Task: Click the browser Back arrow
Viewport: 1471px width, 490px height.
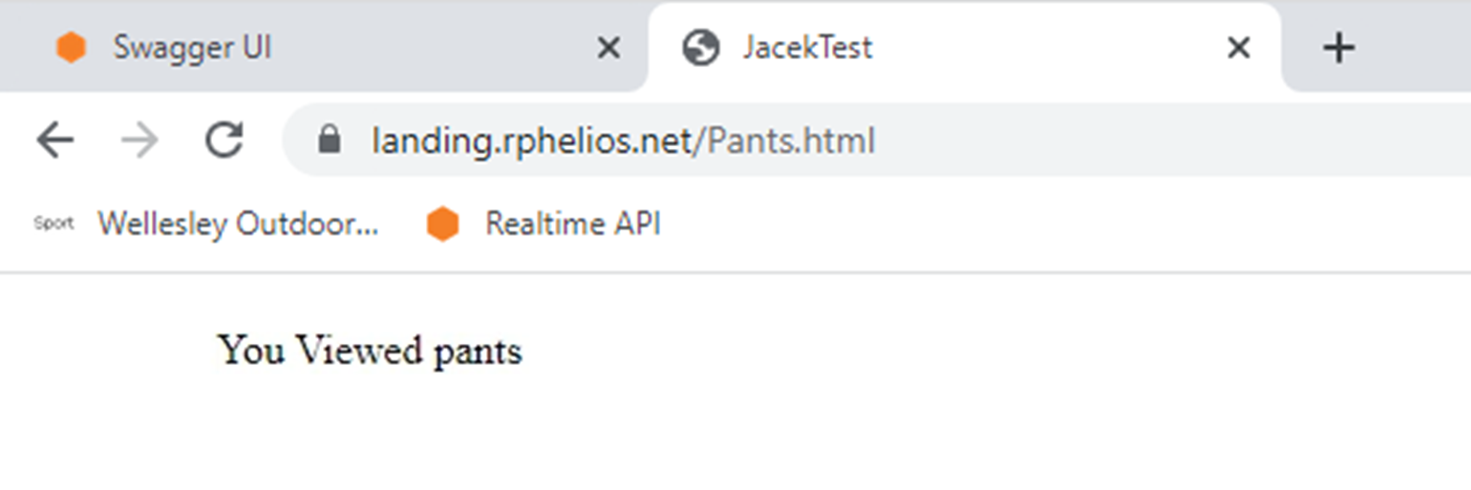Action: click(x=55, y=141)
